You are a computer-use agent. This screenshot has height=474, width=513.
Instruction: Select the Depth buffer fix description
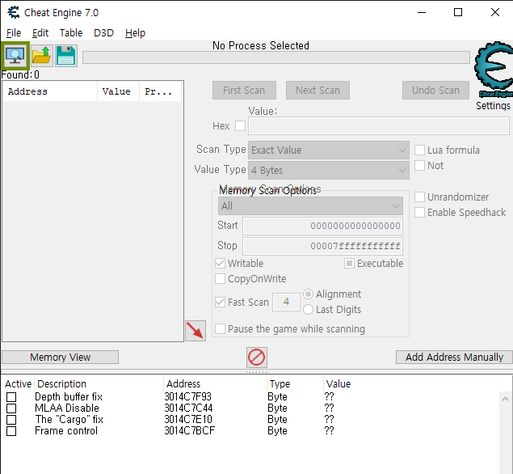[69, 396]
